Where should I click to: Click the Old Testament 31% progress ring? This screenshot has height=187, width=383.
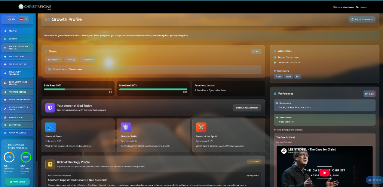[x=9, y=157]
